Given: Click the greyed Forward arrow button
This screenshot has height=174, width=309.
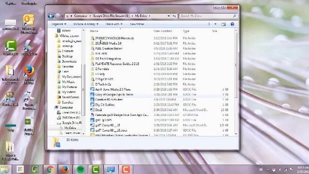Looking at the screenshot, I should (x=57, y=16).
